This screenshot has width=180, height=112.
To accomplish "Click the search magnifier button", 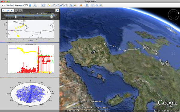I will tap(35, 5).
